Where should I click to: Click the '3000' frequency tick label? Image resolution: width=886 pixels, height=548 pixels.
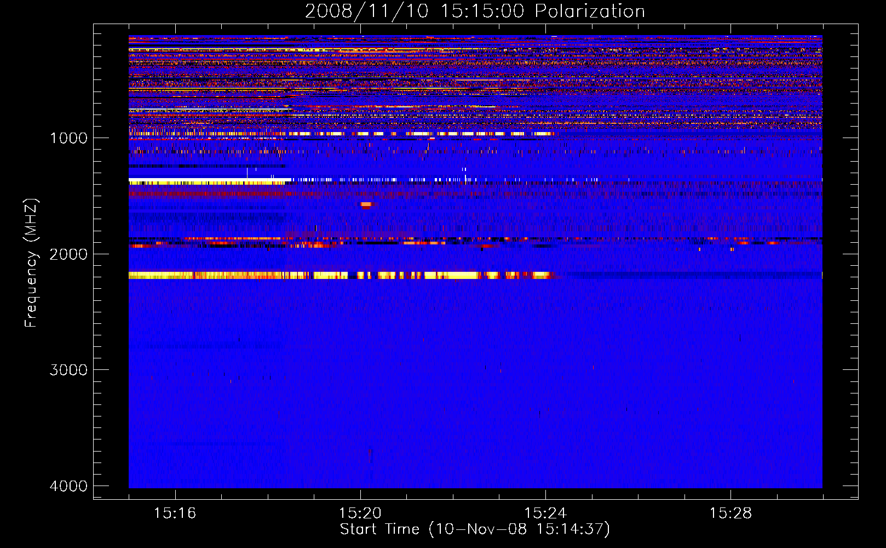click(x=68, y=370)
